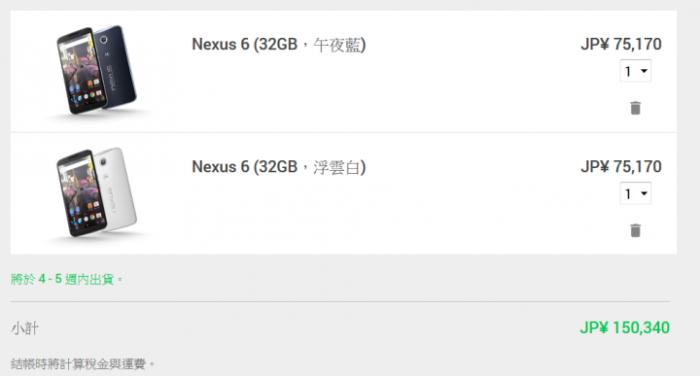Click nexus wordmark on the dark blue phone back

(110, 79)
